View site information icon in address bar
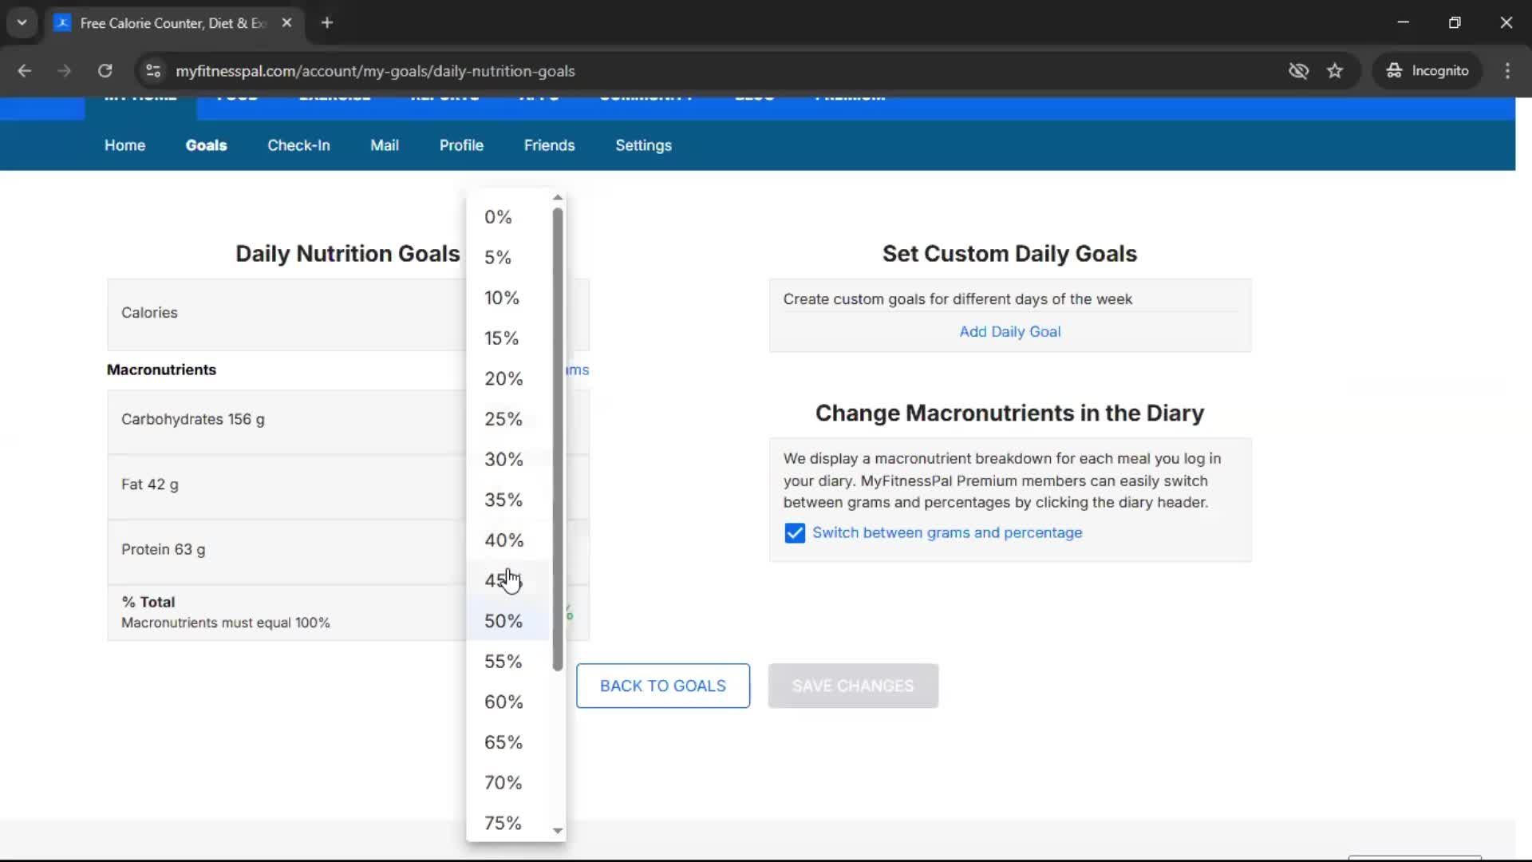Viewport: 1532px width, 862px height. 153,71
